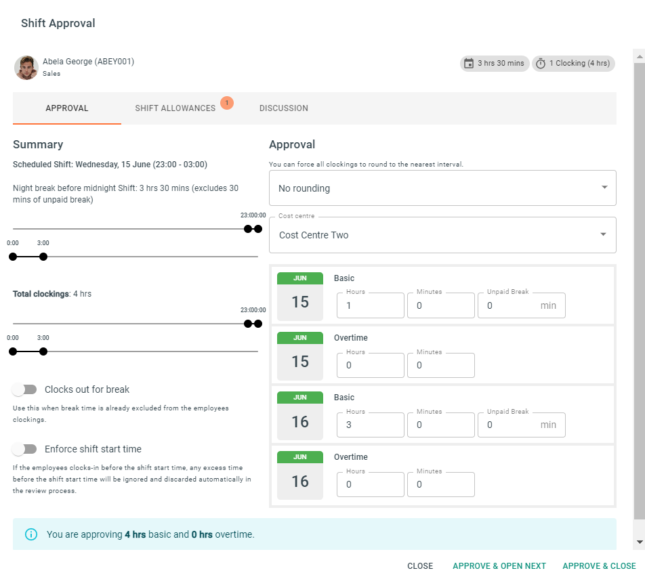Click the Jun 15 Basic Hours field
Screen dimensions: 645x577
(x=370, y=305)
